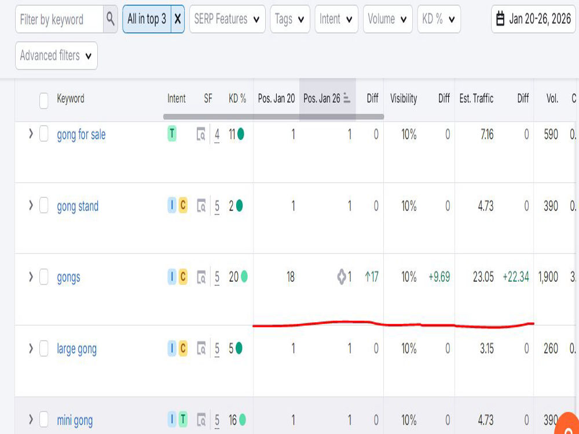Click KD green dot for mini gong
The image size is (579, 434).
pos(242,420)
